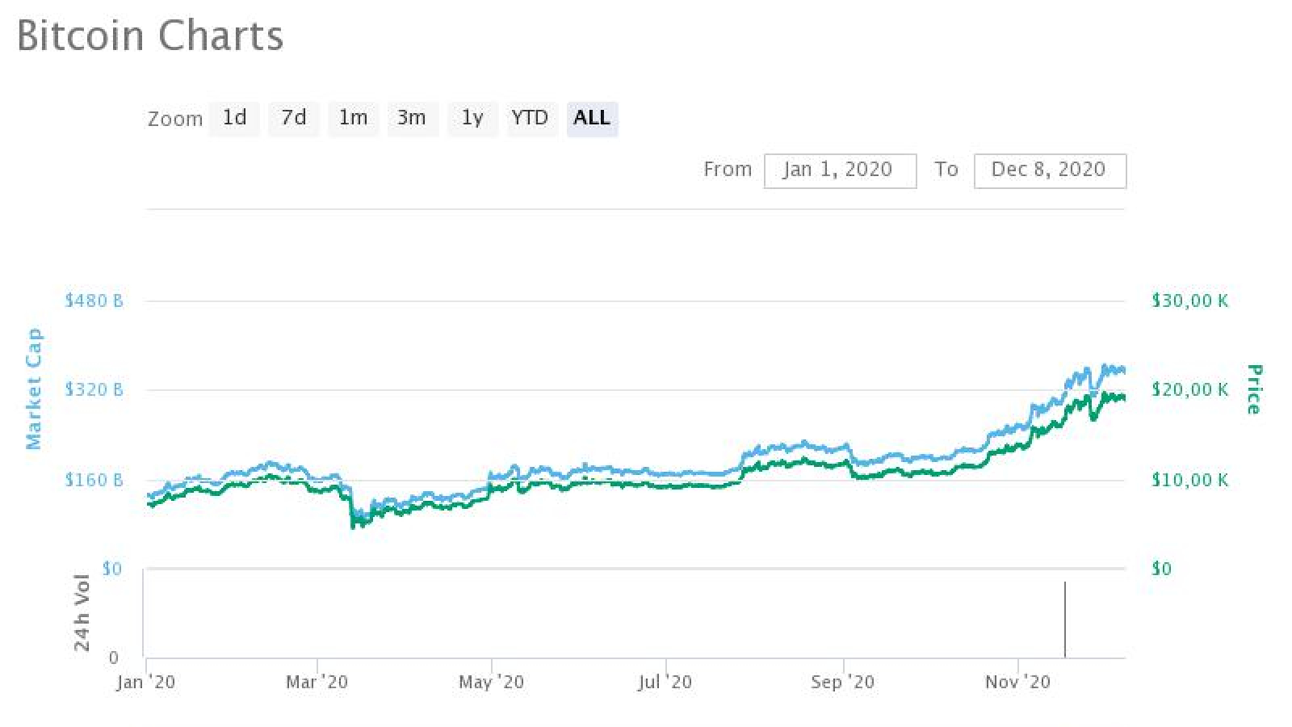Click the Nov '20 x-axis label

[1018, 683]
